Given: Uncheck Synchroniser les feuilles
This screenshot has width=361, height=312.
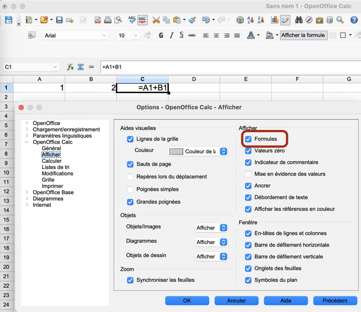Looking at the screenshot, I should pyautogui.click(x=130, y=280).
